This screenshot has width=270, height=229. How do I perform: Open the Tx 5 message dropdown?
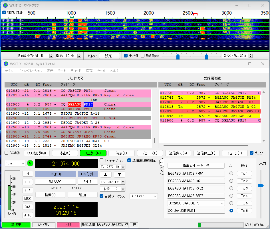click(222, 203)
